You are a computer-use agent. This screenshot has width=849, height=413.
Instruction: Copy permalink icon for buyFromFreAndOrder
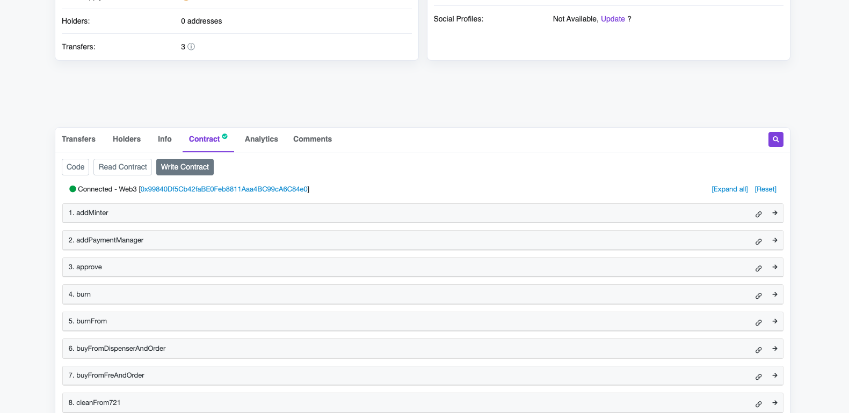click(759, 377)
